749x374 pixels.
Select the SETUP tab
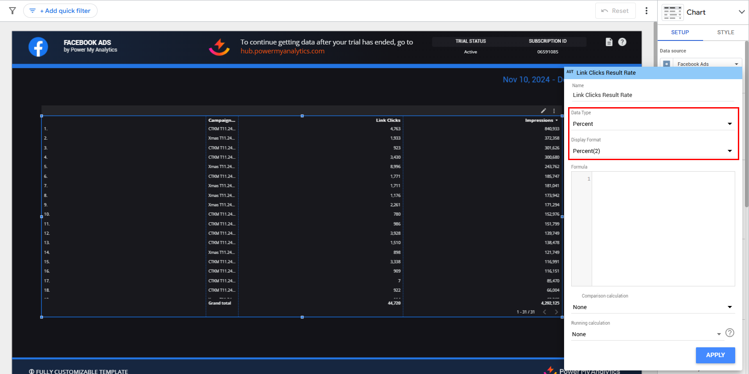click(x=680, y=32)
